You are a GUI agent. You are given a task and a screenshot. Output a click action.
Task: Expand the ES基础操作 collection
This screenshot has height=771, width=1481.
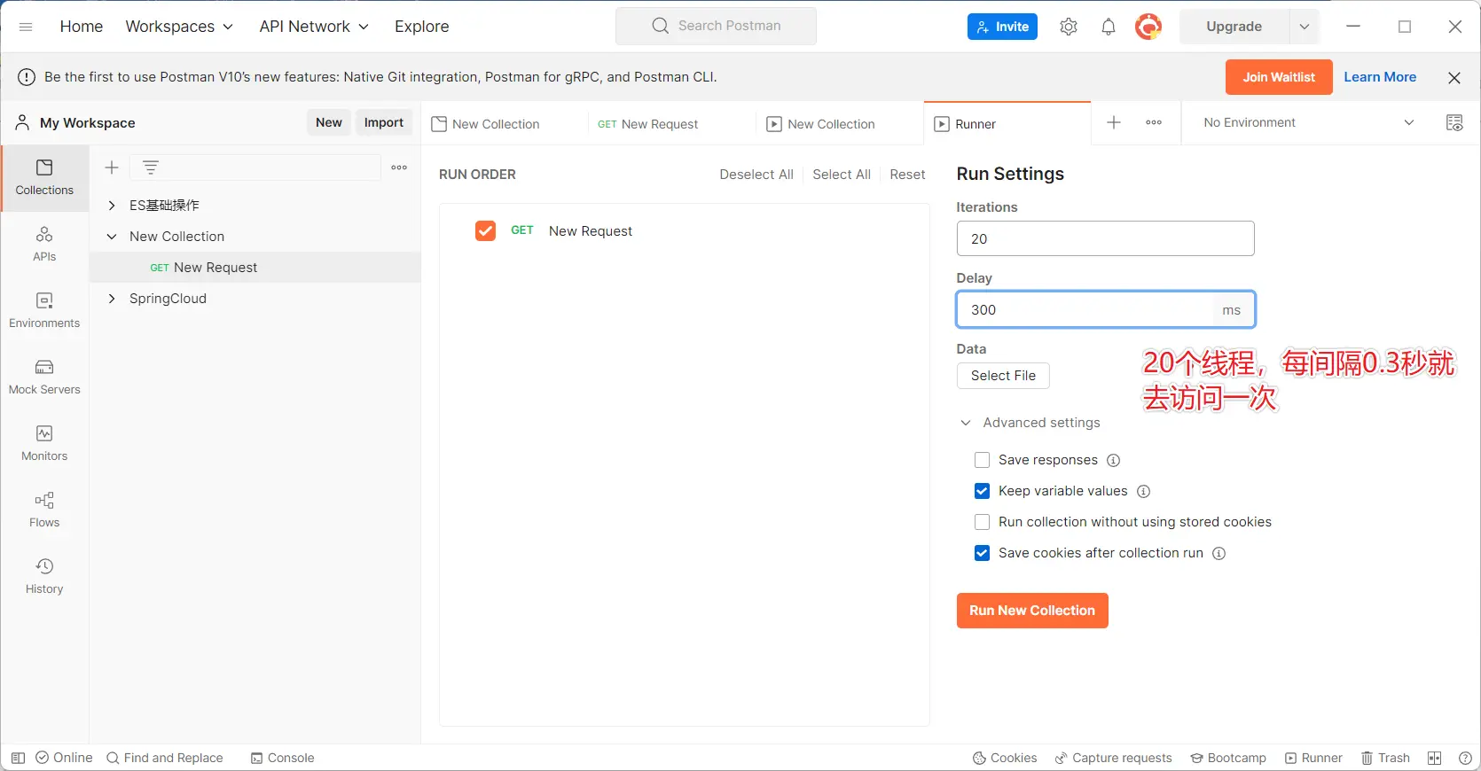[x=112, y=206]
